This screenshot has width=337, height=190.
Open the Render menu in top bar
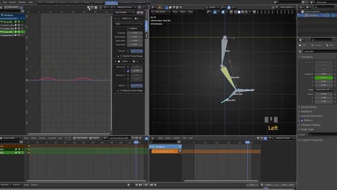13,2
